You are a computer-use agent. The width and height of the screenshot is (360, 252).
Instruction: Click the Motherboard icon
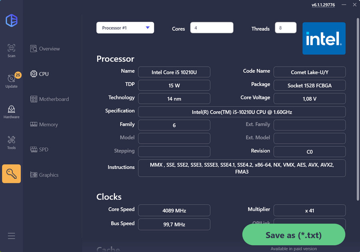coord(34,99)
